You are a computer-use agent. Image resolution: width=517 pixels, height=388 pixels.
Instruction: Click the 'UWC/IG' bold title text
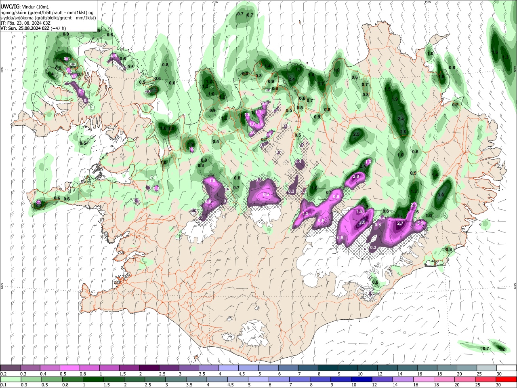(10, 6)
